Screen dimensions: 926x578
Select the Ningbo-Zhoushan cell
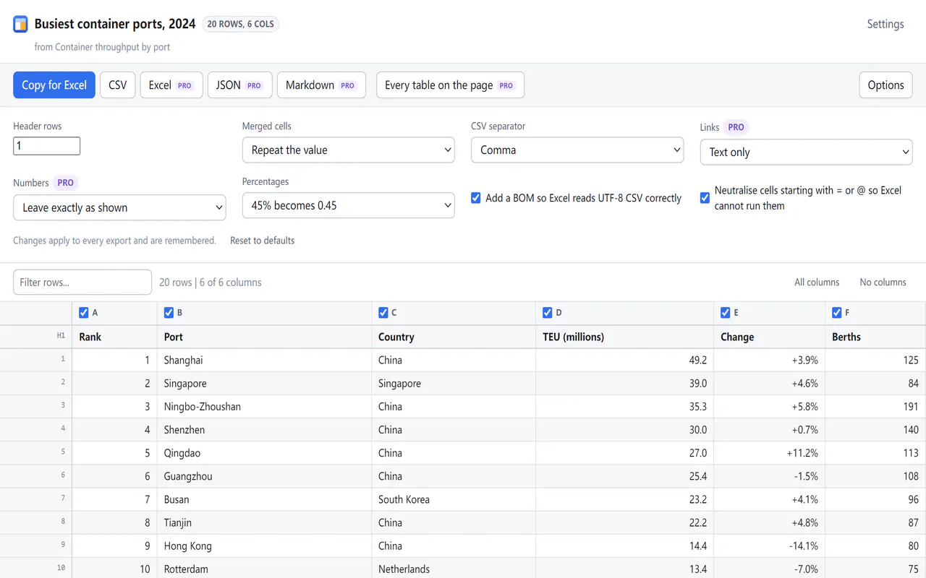264,407
